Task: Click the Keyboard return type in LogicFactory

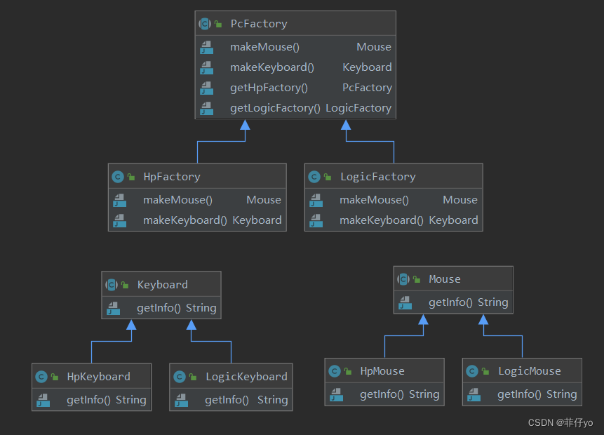Action: (453, 220)
